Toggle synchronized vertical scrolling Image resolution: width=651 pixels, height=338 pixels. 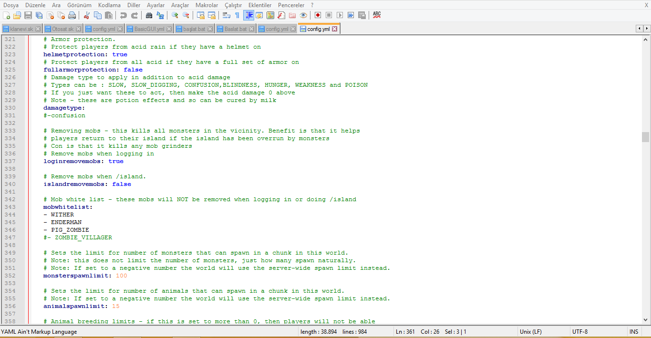tap(201, 15)
